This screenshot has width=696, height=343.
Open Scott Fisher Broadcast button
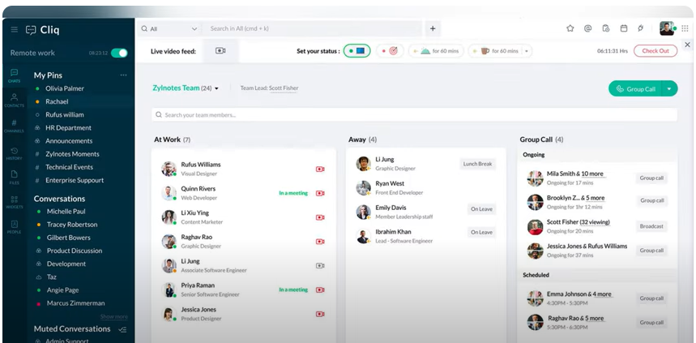coord(651,226)
